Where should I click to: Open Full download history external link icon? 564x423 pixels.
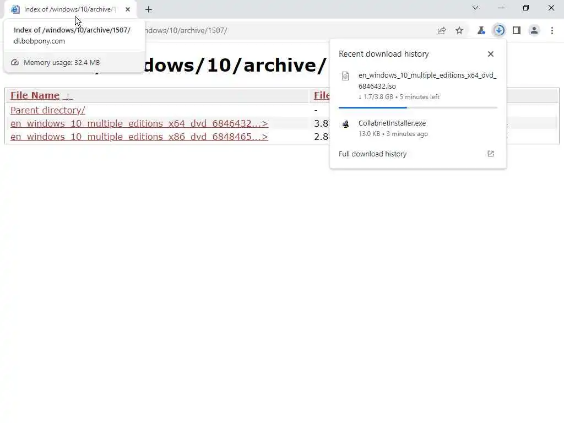click(491, 154)
